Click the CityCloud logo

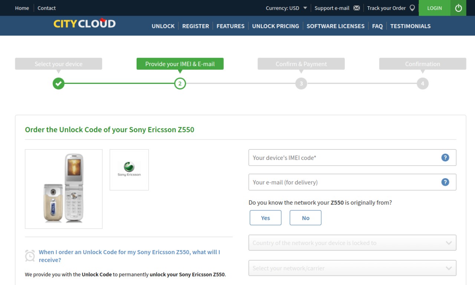click(85, 23)
